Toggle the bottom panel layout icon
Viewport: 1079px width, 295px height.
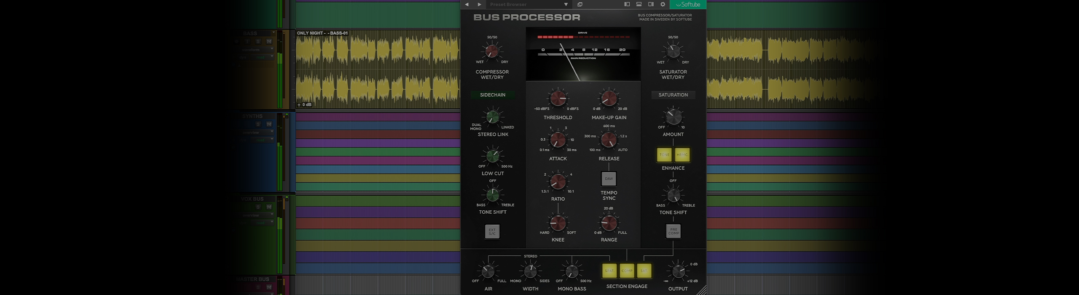pos(639,4)
